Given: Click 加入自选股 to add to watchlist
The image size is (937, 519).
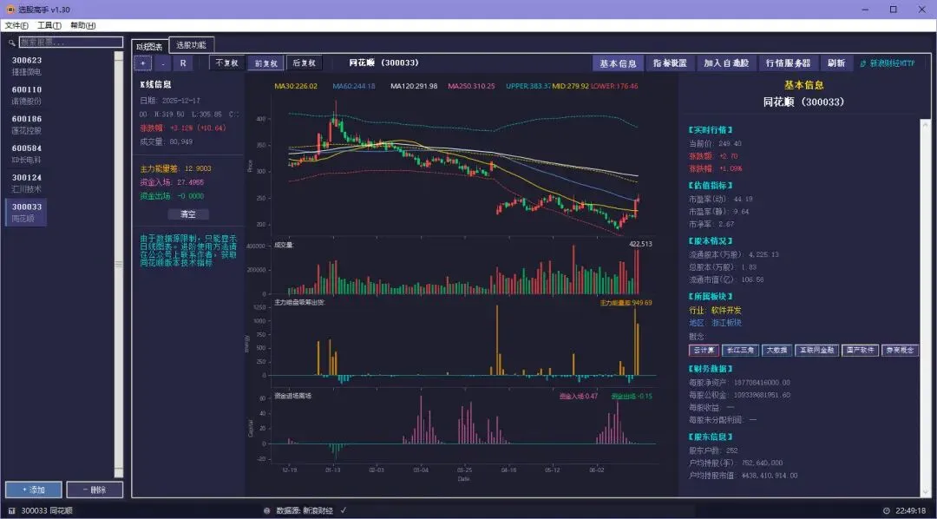Looking at the screenshot, I should tap(726, 62).
